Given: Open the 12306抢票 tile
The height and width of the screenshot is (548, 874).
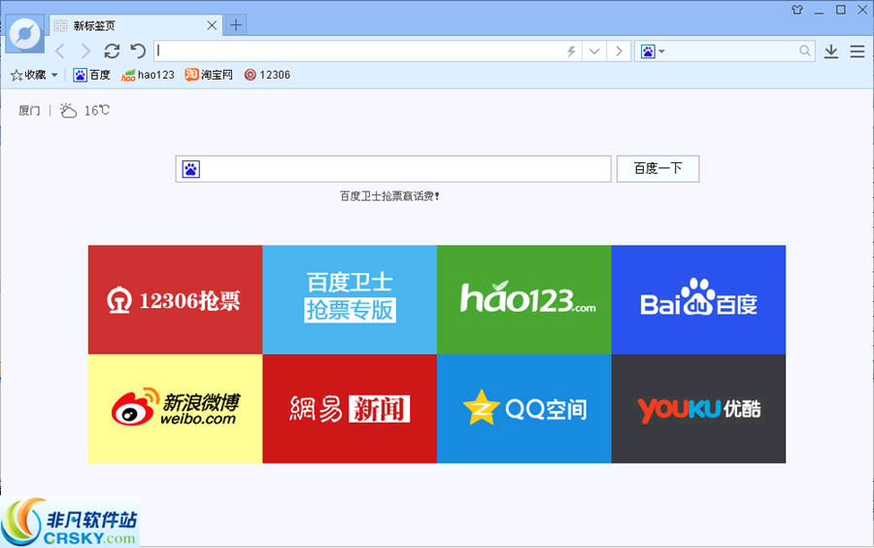Looking at the screenshot, I should (x=175, y=299).
